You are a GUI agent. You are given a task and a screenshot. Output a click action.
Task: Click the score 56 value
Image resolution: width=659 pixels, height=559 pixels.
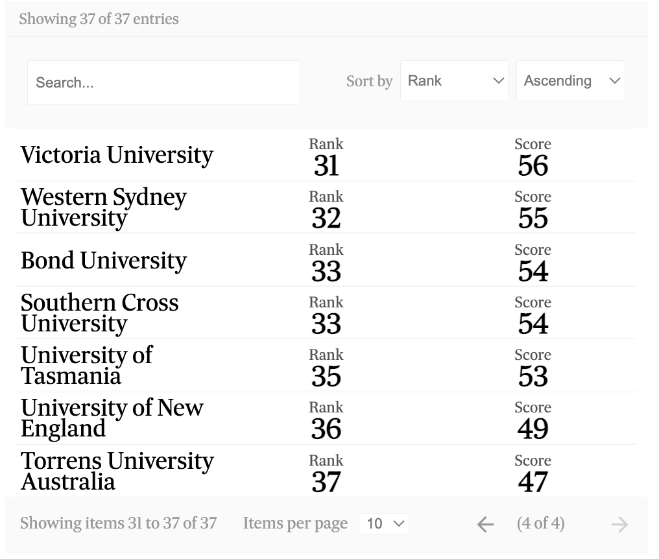[533, 166]
